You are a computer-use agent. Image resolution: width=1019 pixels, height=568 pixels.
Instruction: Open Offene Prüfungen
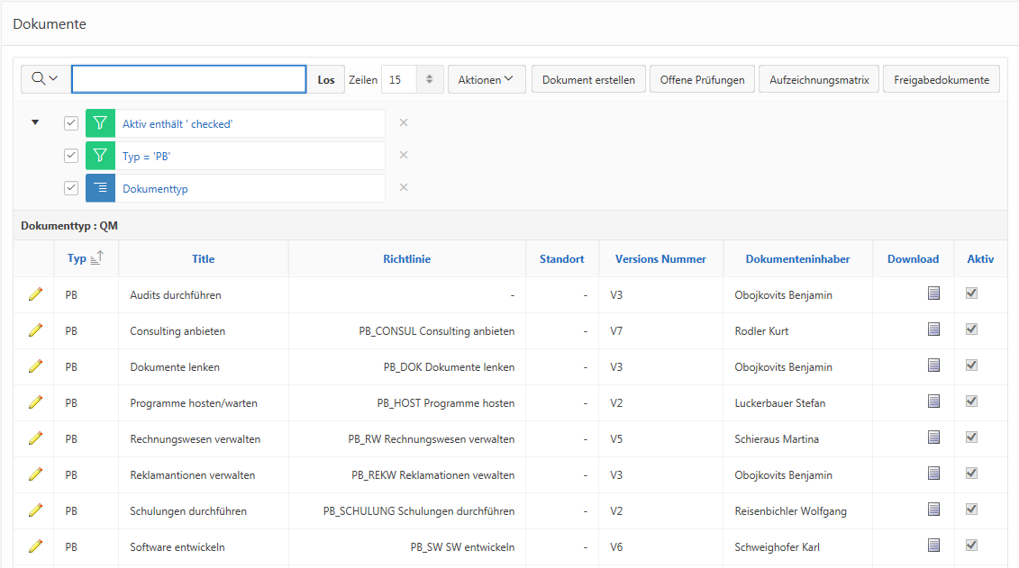(x=702, y=79)
